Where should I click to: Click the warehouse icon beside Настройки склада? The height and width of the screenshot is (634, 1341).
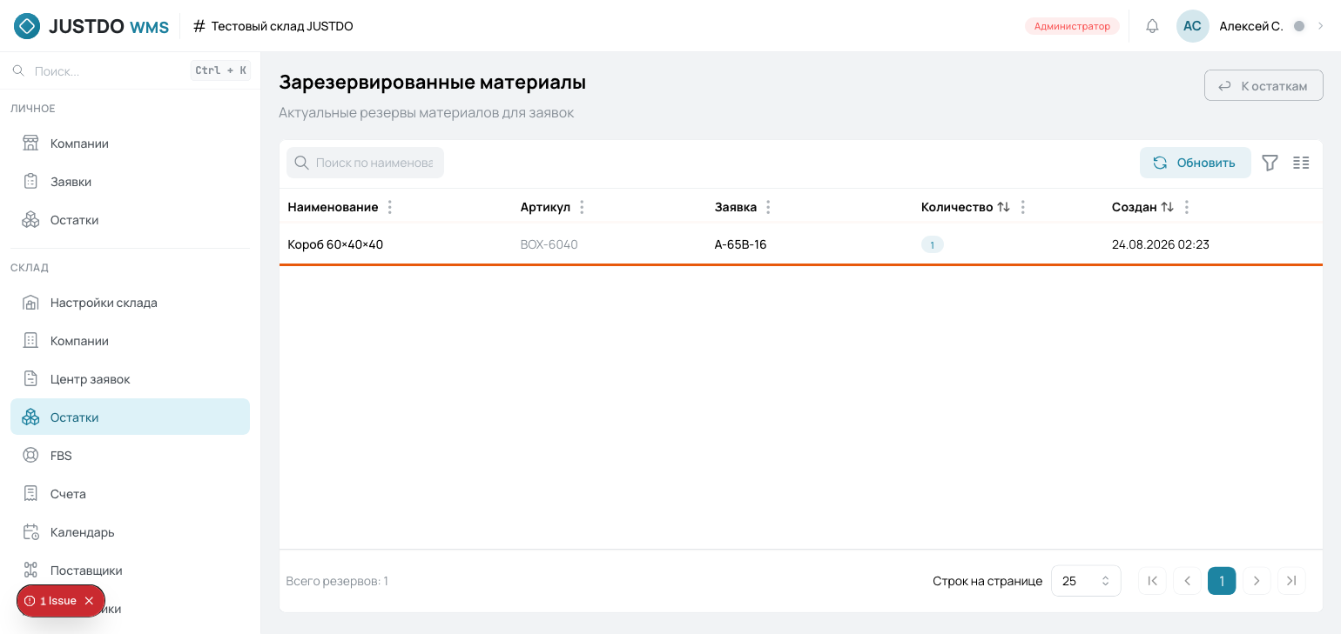[x=30, y=303]
